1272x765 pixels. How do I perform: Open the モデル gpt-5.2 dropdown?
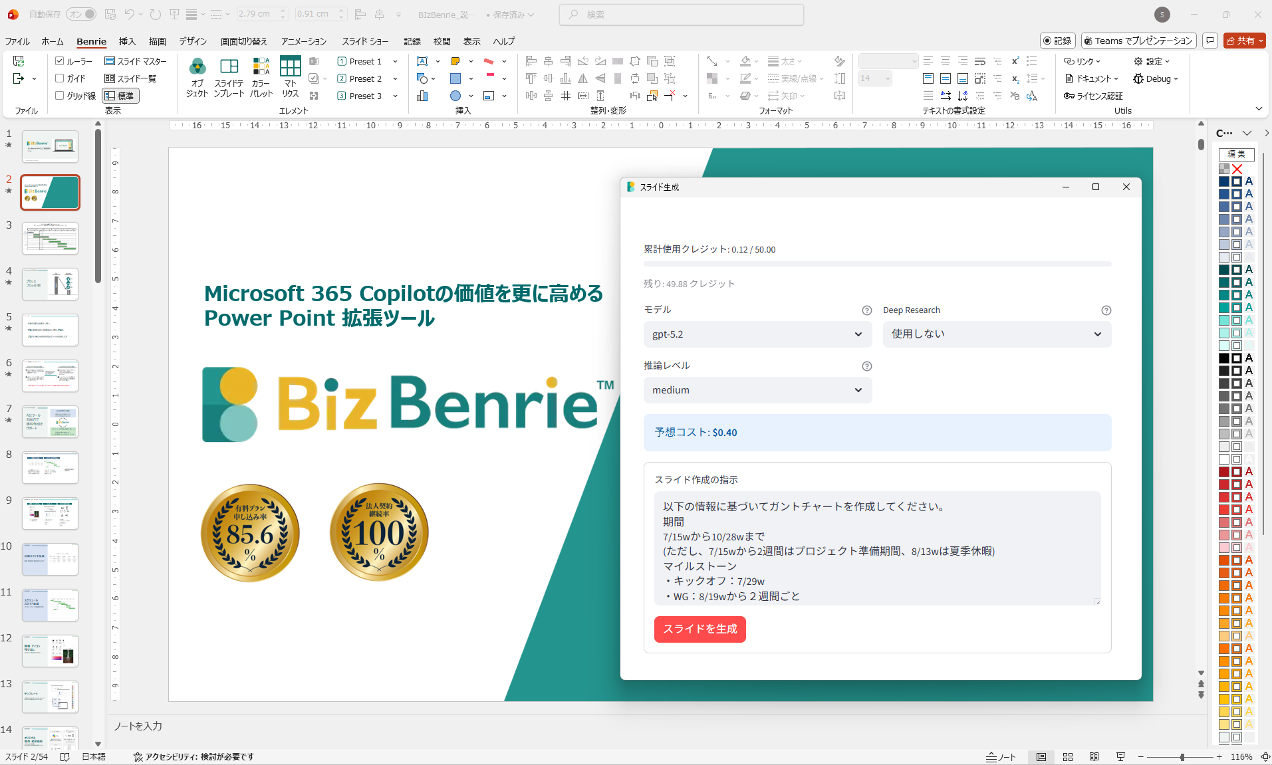pos(757,334)
